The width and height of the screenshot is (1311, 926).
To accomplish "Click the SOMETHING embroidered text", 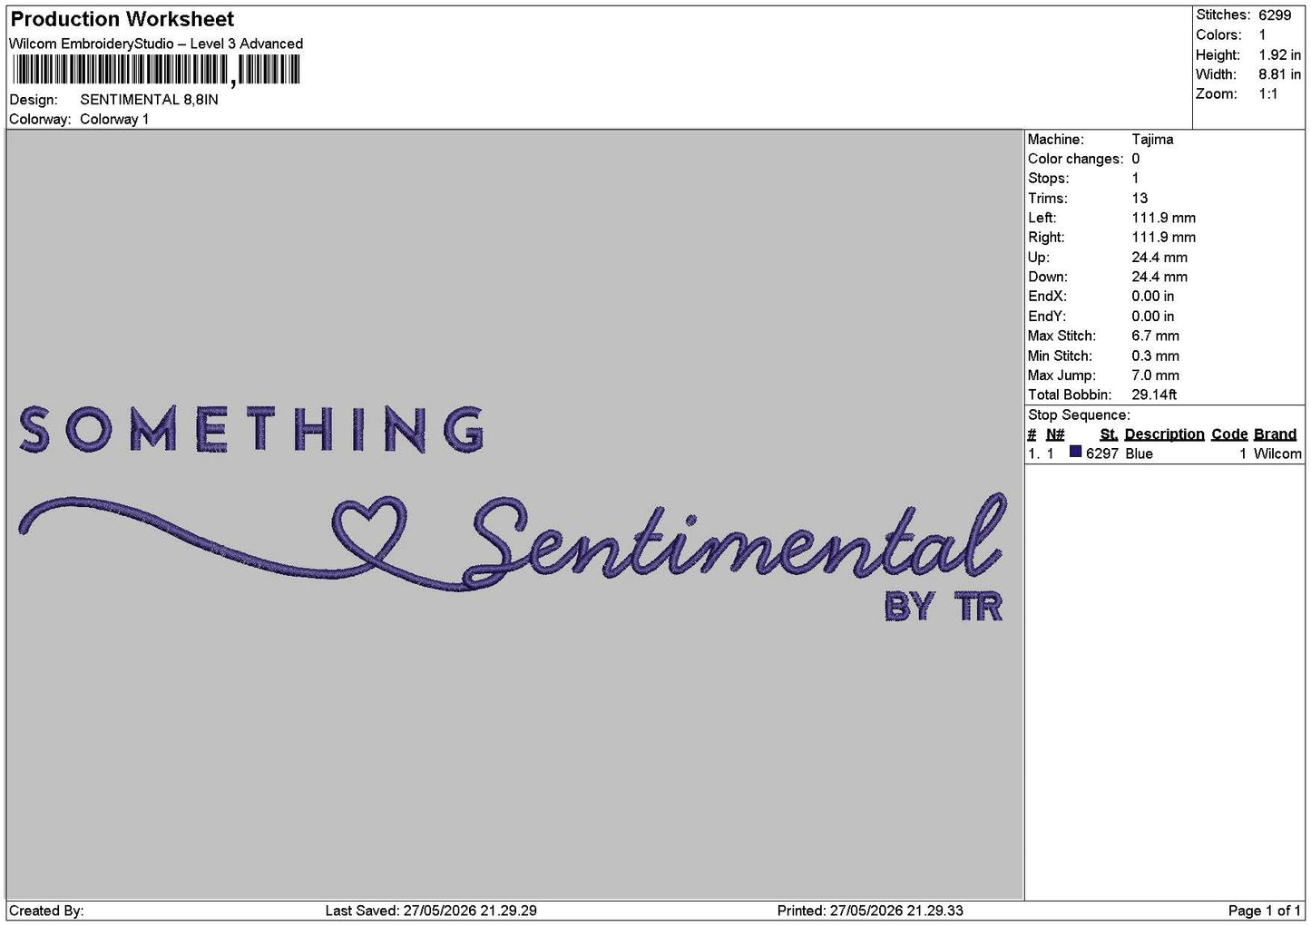I will 251,429.
